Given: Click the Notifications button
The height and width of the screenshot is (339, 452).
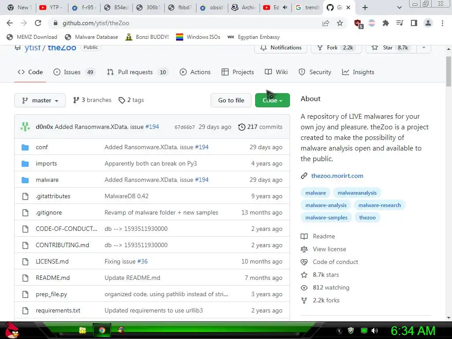Looking at the screenshot, I should point(281,48).
